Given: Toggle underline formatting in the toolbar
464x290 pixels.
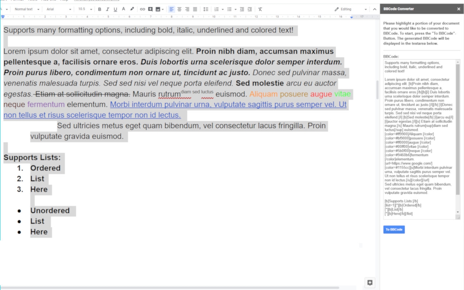Looking at the screenshot, I should pos(116,9).
